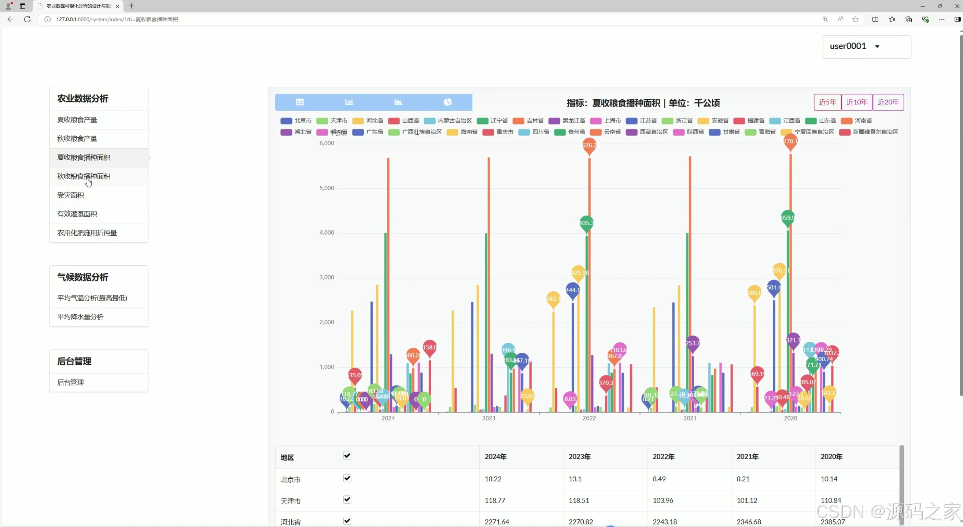
Task: Toggle the select-all 地区 header checkbox
Action: pyautogui.click(x=347, y=456)
